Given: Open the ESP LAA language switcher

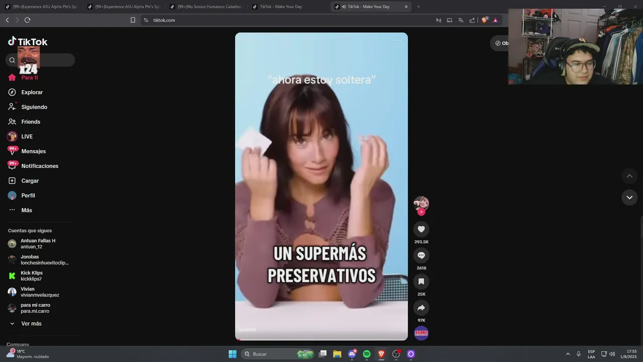Looking at the screenshot, I should pos(591,354).
